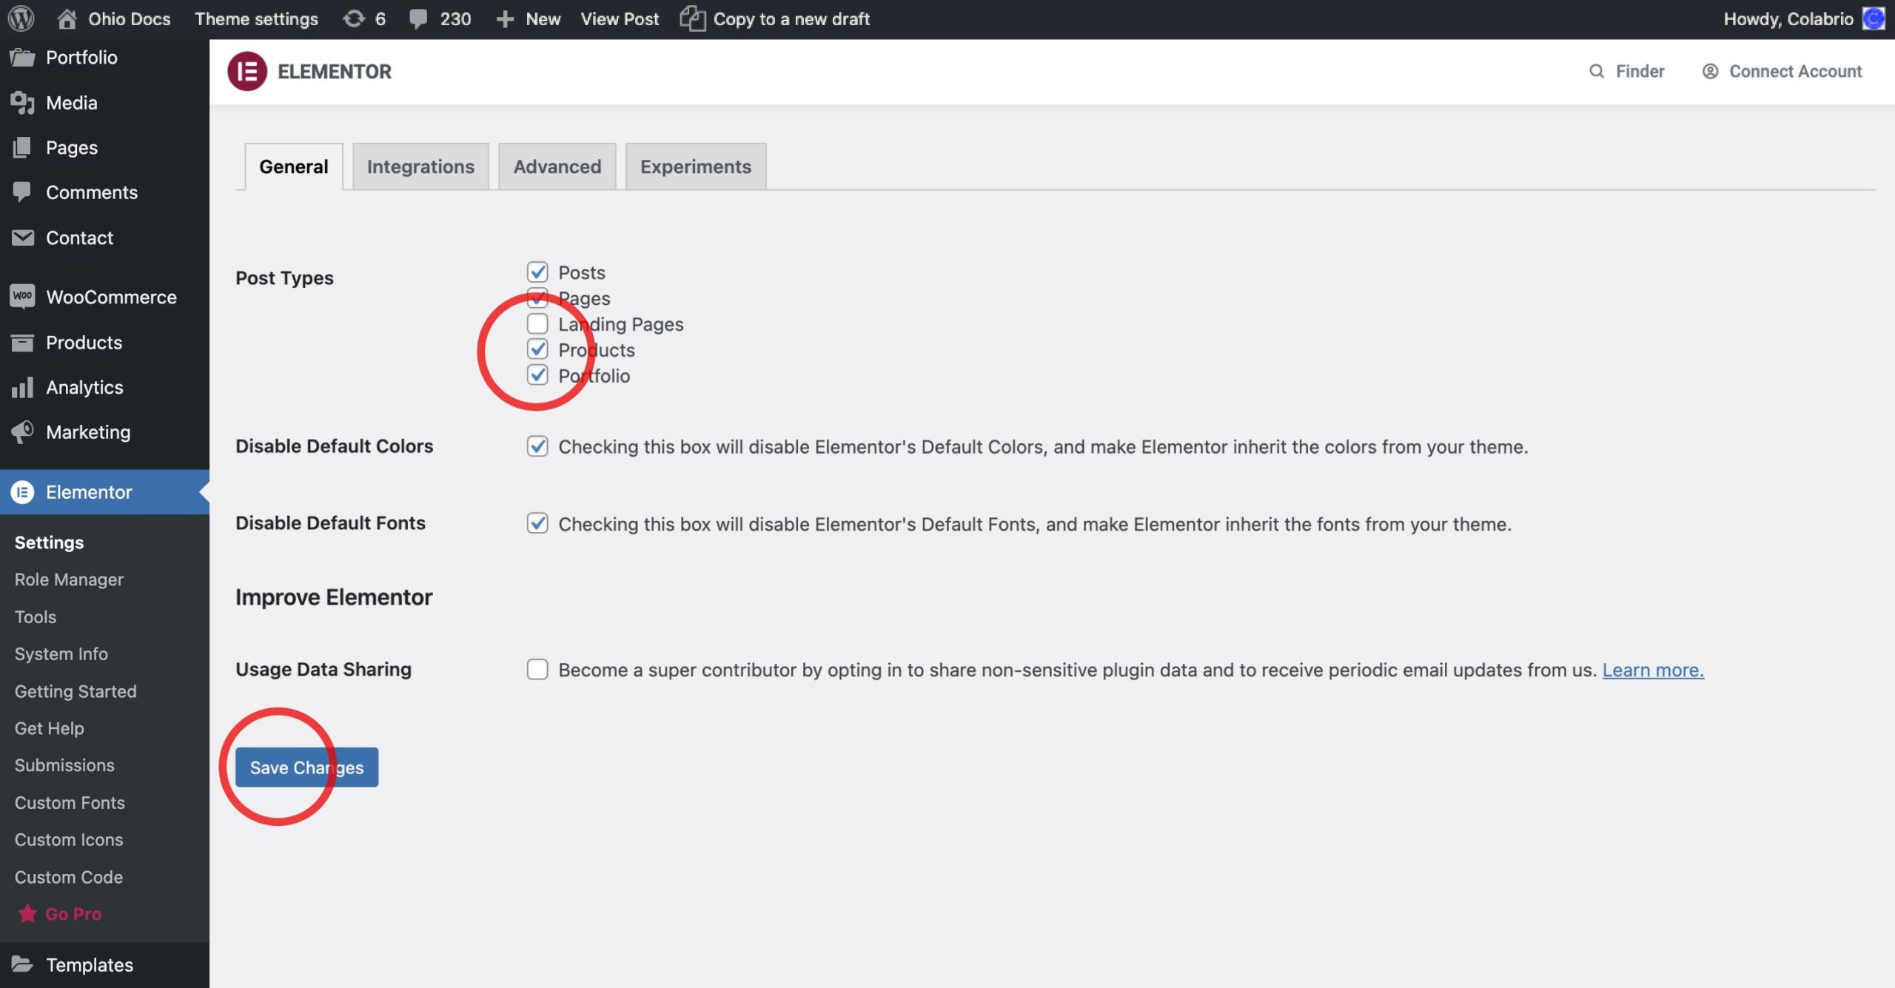Click the Ohio Docs home icon

67,19
